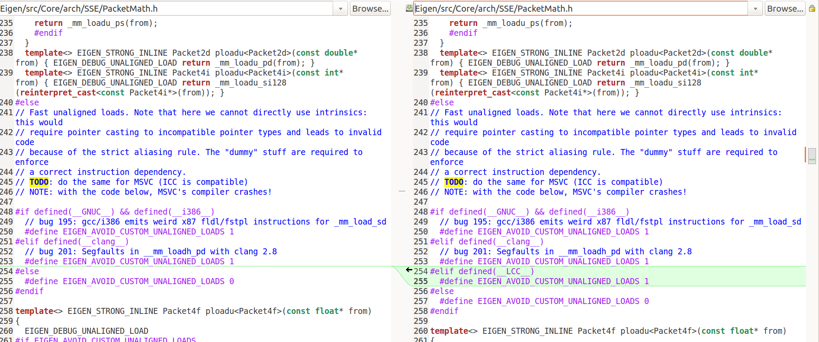Click the define on right pane line 255
The height and width of the screenshot is (342, 819).
(x=544, y=282)
